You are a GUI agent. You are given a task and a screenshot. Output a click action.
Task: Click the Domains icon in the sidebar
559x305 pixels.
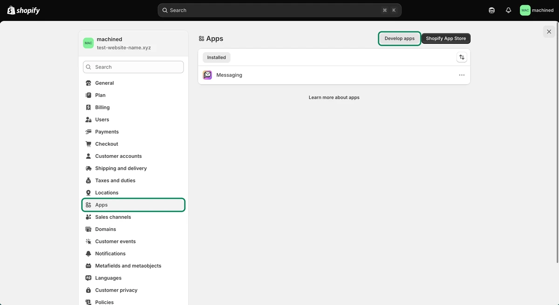[89, 229]
